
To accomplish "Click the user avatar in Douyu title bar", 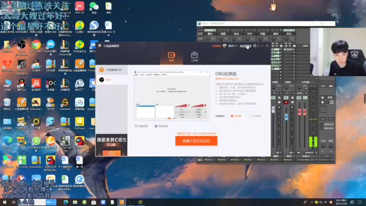I will [224, 46].
